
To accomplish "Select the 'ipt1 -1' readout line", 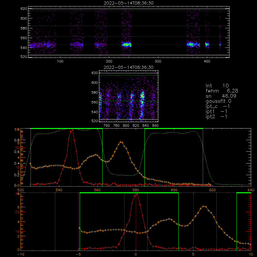I will pyautogui.click(x=216, y=112).
